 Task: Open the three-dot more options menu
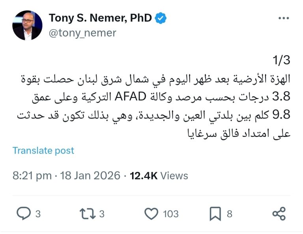pos(284,18)
